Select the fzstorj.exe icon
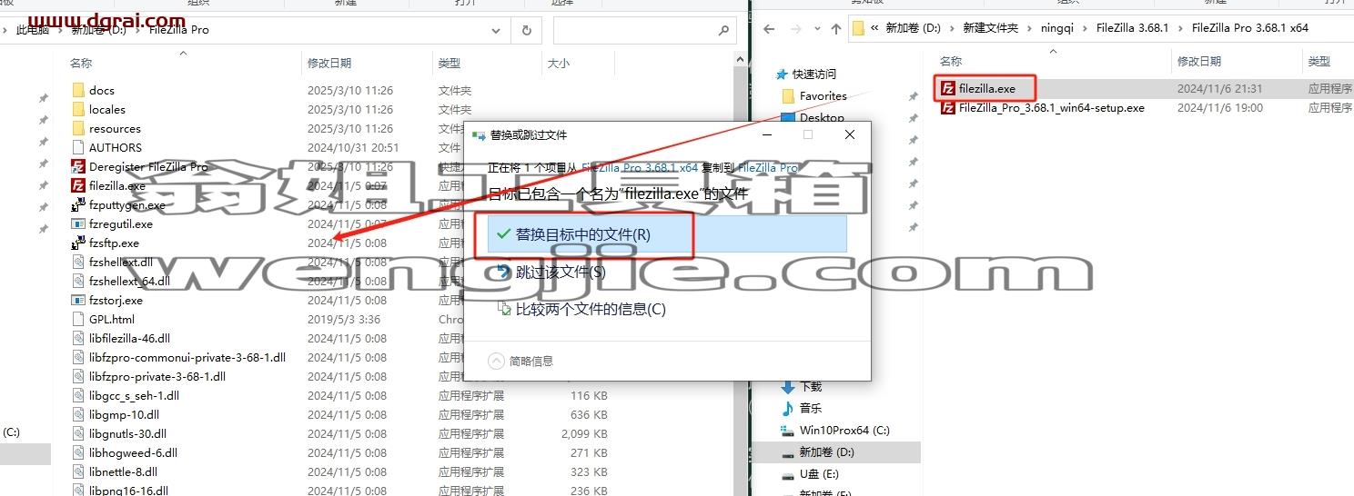The width and height of the screenshot is (1354, 496). pyautogui.click(x=78, y=300)
